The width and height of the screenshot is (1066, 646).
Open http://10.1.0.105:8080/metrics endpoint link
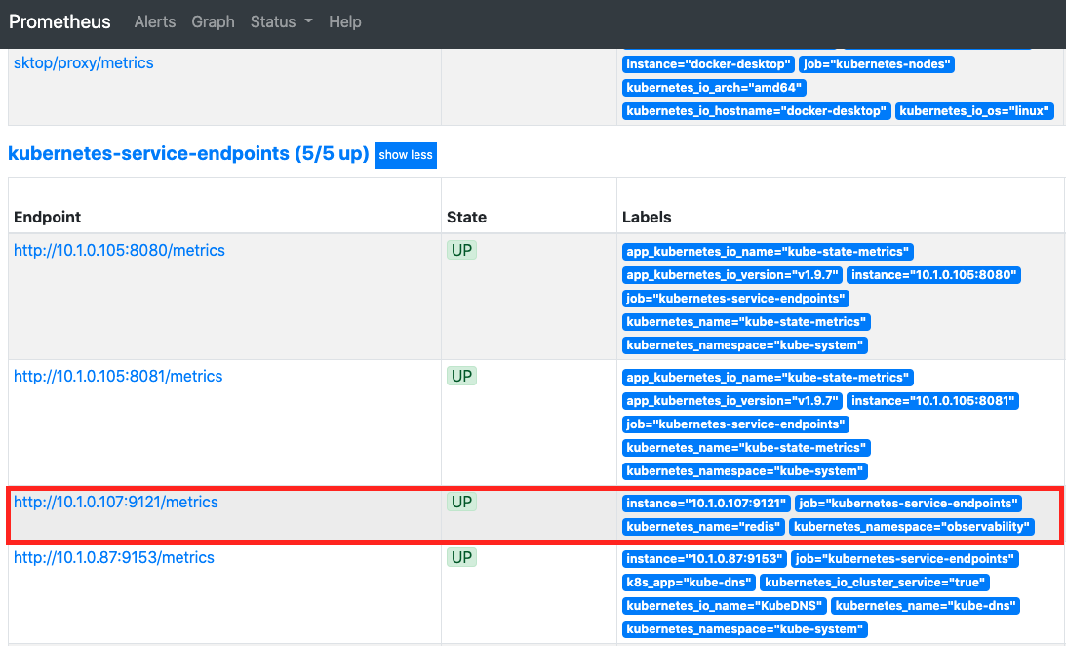click(x=119, y=250)
